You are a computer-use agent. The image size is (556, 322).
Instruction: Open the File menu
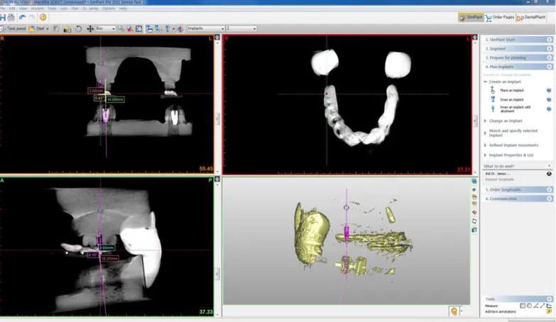(x=3, y=9)
